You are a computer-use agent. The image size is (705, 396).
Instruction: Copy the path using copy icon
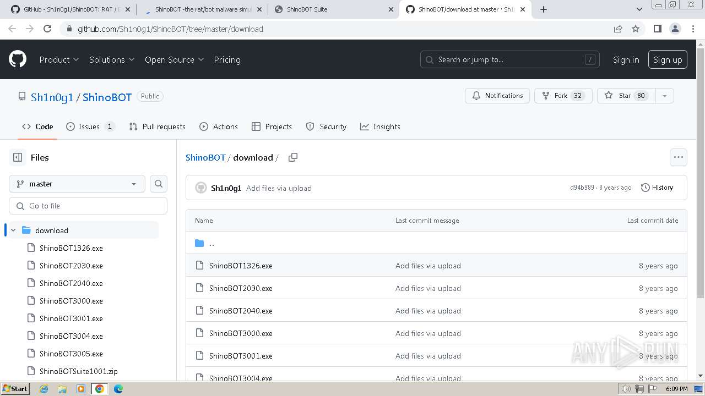point(293,157)
